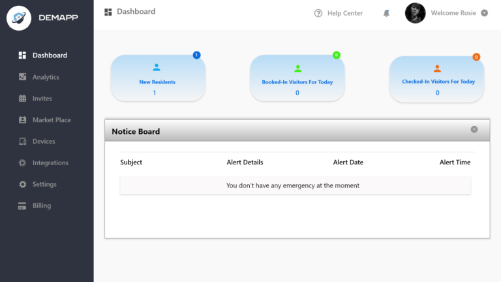Open the Settings menu item
501x282 pixels.
tap(44, 184)
